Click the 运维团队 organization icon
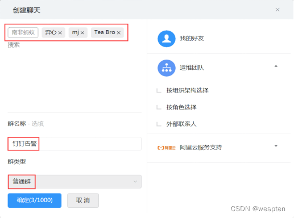The width and height of the screenshot is (294, 218). click(x=167, y=68)
